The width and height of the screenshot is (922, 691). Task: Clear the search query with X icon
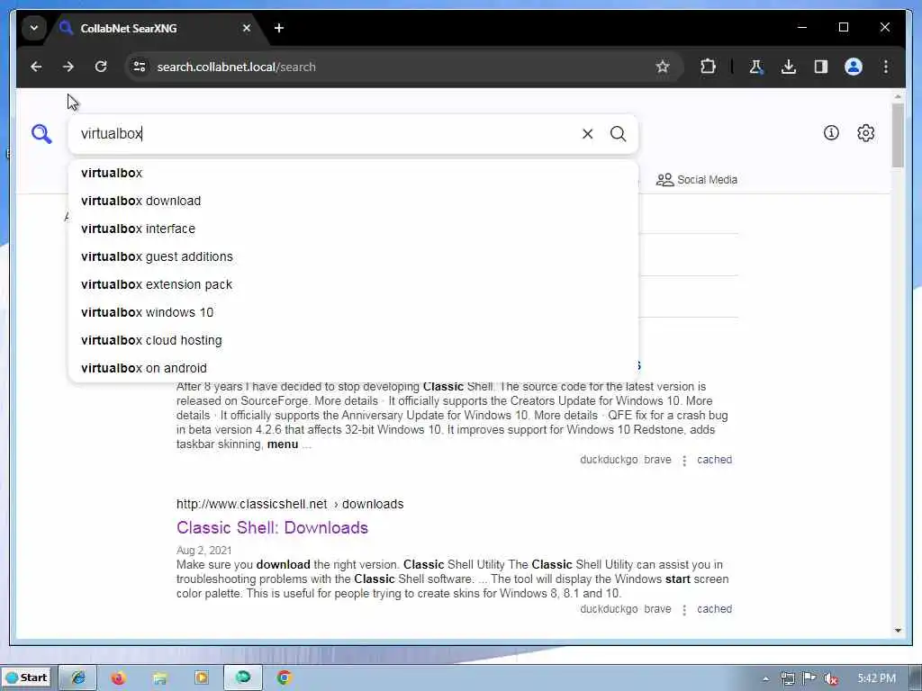pos(587,134)
